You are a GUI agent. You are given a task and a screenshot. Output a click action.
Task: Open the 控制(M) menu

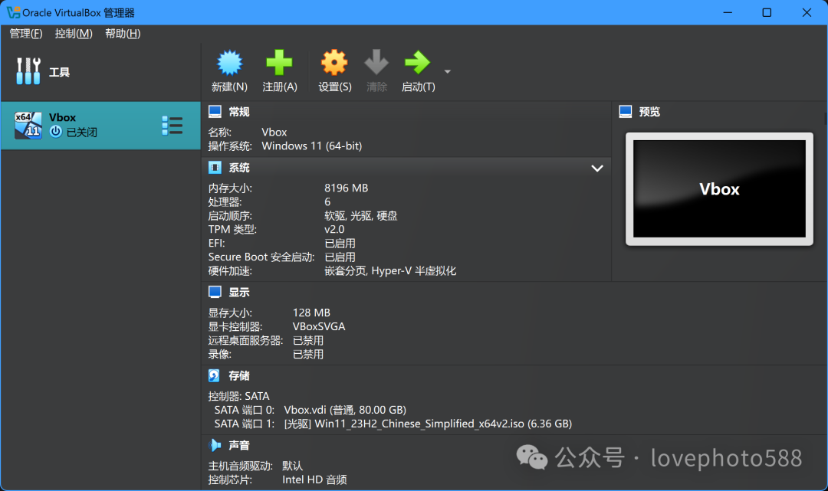74,34
